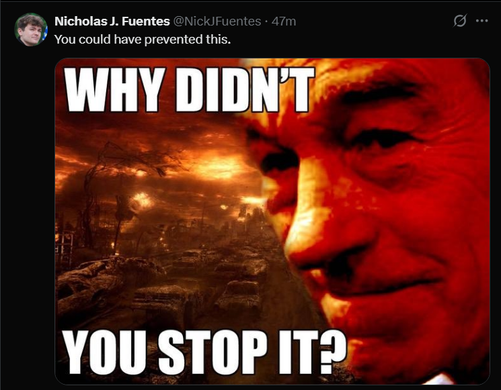Click the "WHY DIDN'T" caption in the meme
501x390 pixels.
click(x=190, y=89)
